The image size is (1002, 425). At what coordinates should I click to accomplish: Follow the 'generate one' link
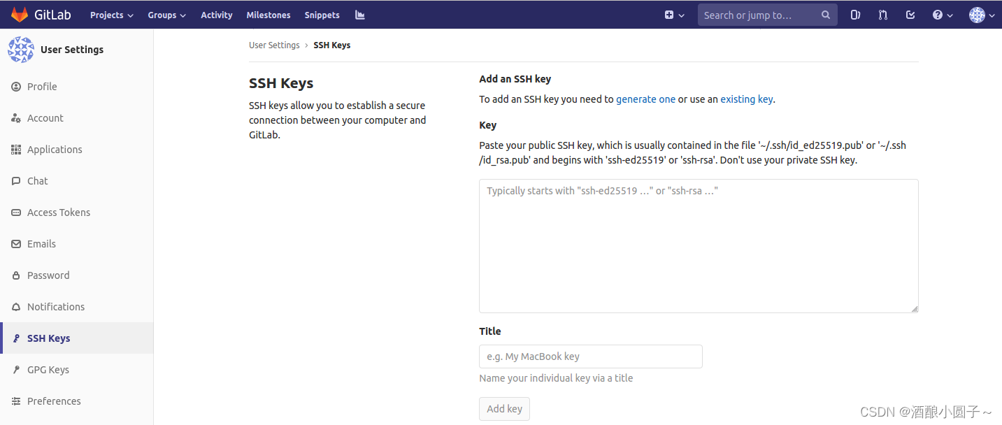pyautogui.click(x=645, y=99)
